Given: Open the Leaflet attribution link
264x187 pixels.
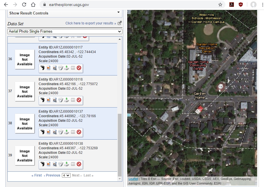Looking at the screenshot, I should tap(133, 178).
